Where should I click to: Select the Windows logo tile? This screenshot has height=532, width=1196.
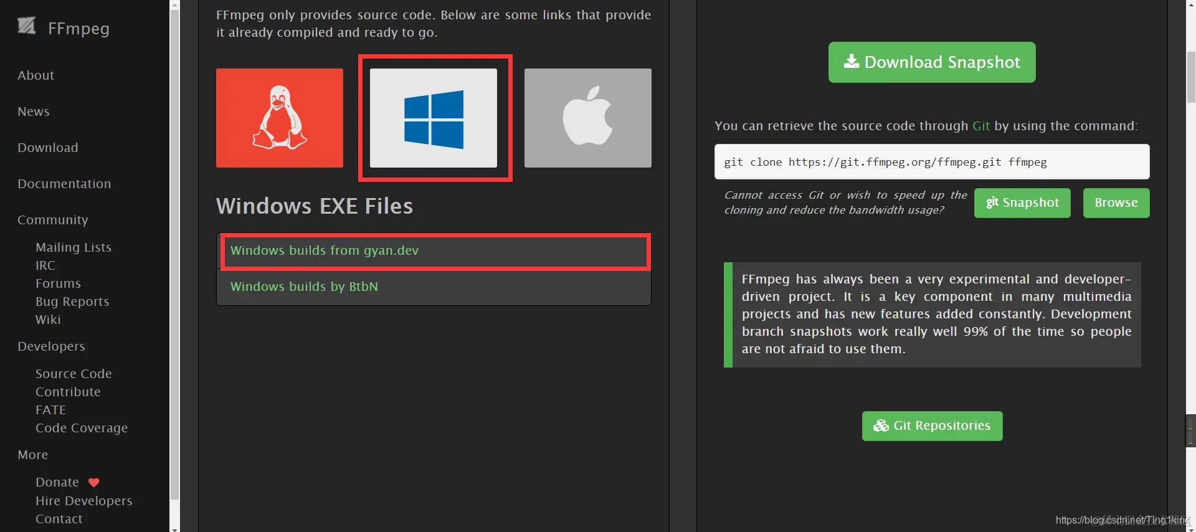[x=434, y=118]
